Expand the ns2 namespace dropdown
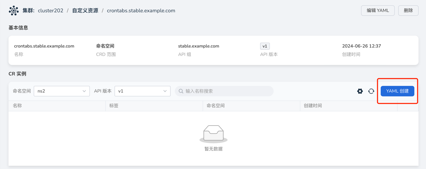426x169 pixels. click(61, 91)
